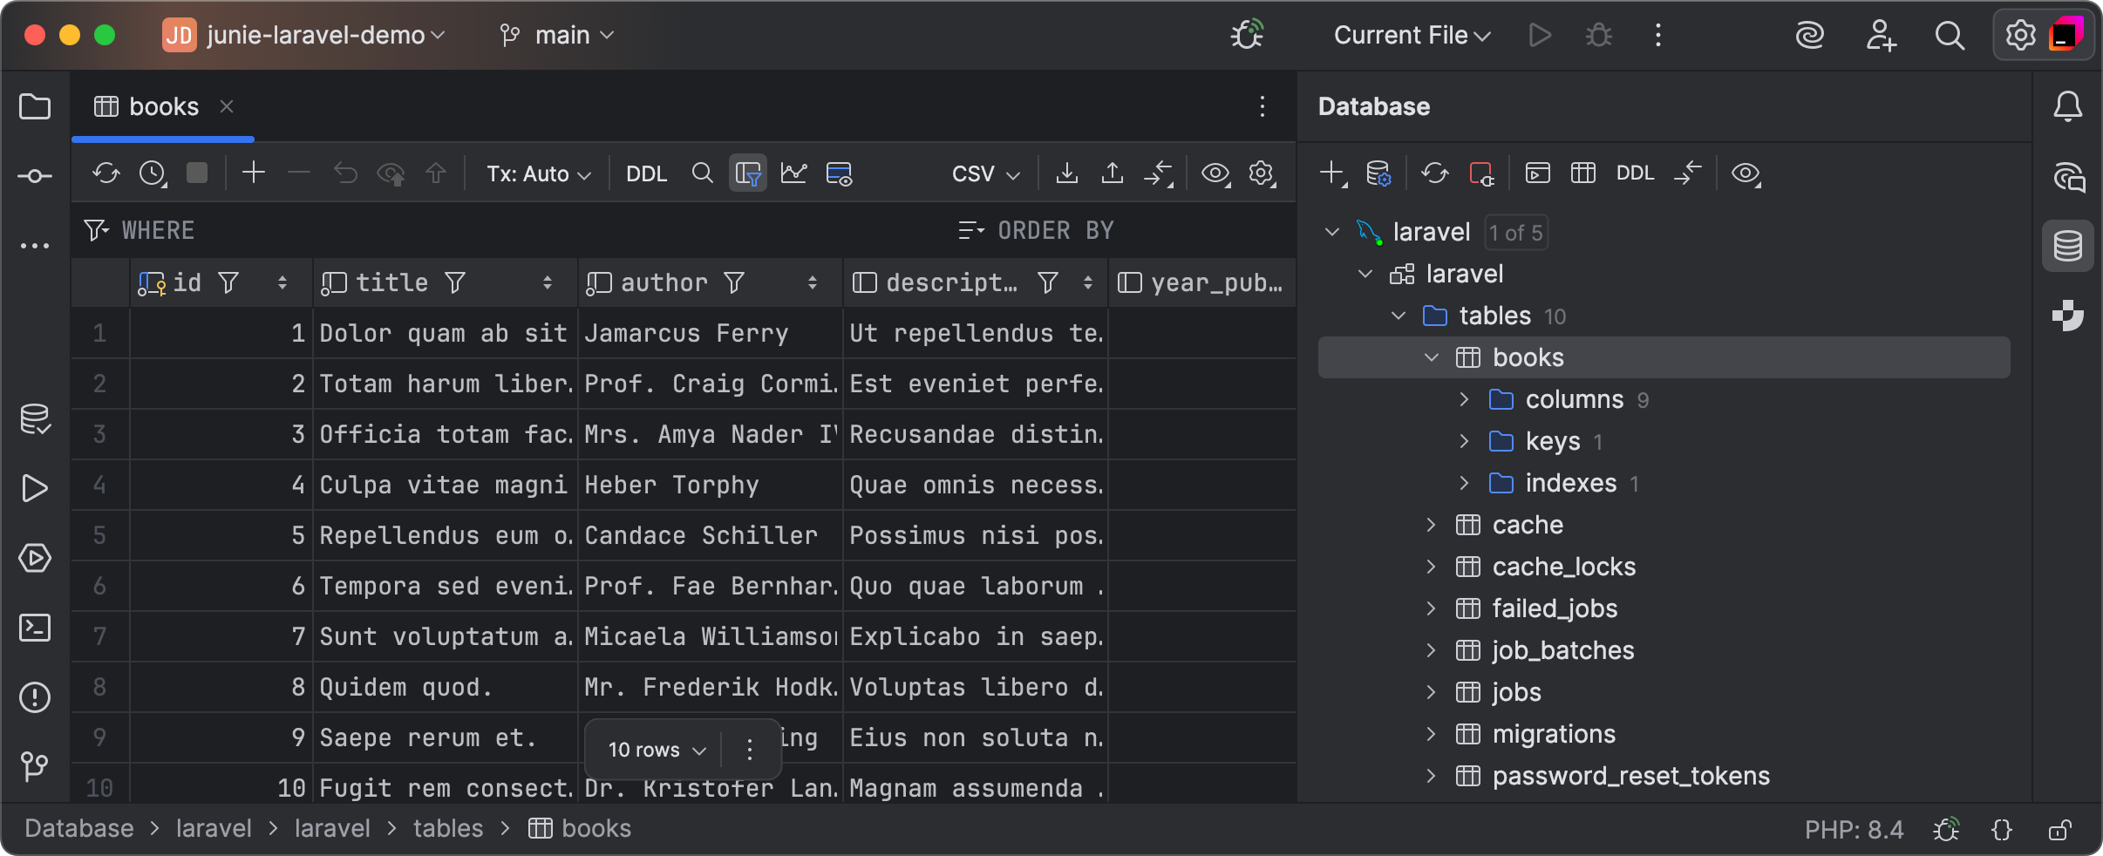Toggle filter on the author column

pos(734,282)
